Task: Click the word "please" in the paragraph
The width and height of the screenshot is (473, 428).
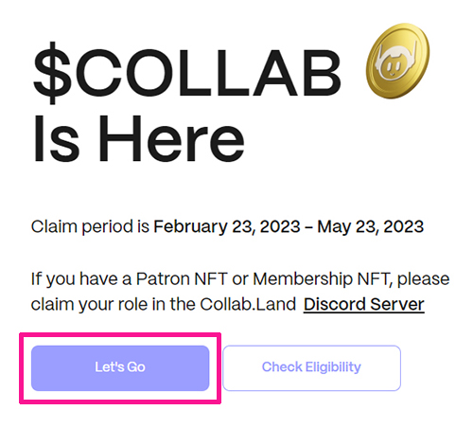Action: tap(423, 279)
